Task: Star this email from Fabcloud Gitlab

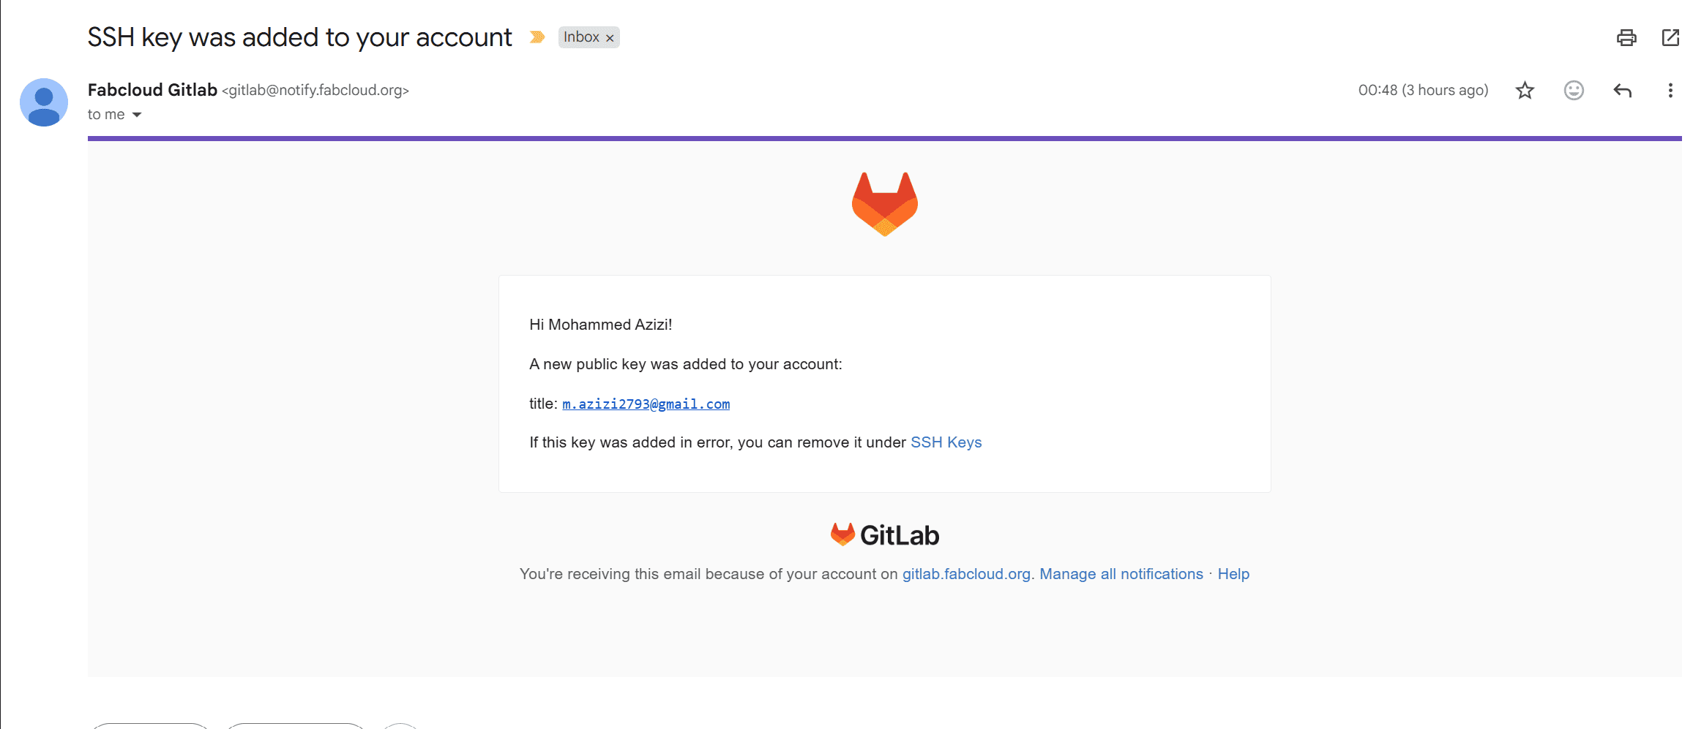Action: [x=1525, y=90]
